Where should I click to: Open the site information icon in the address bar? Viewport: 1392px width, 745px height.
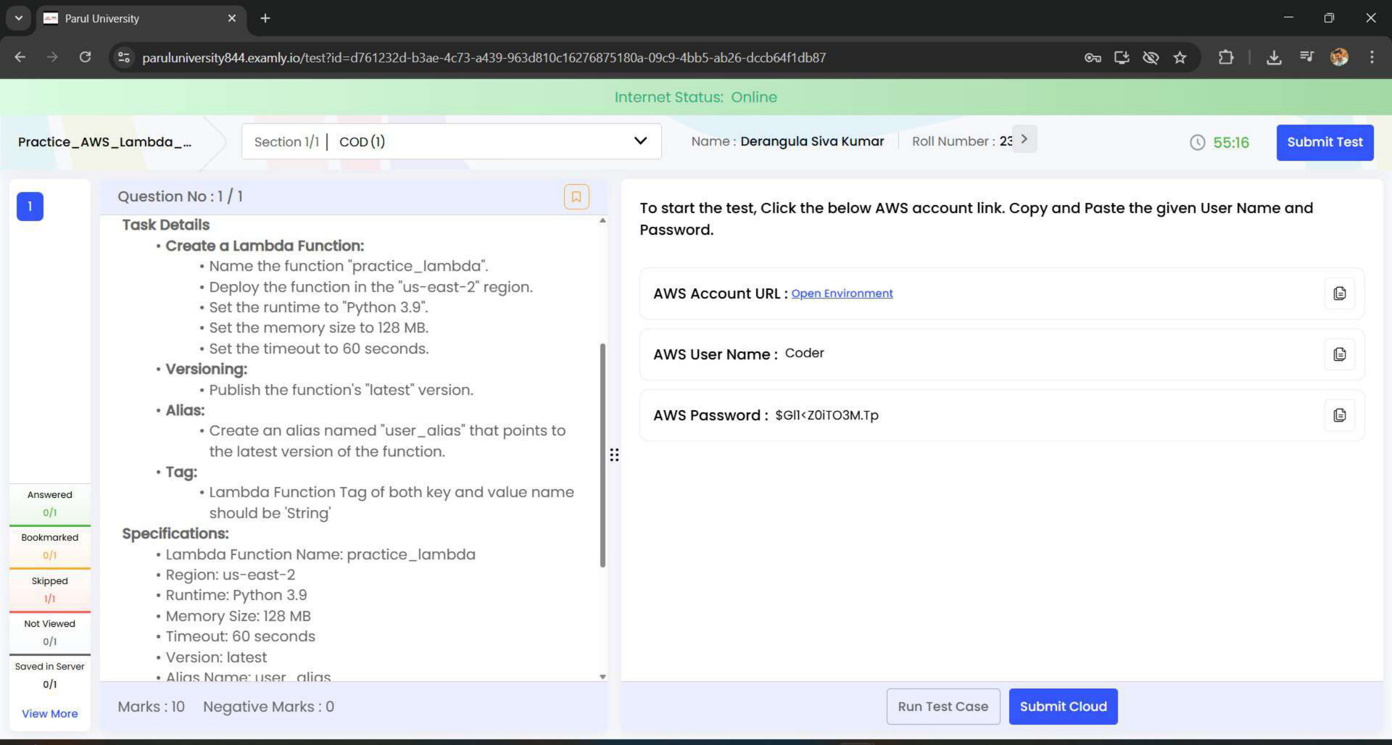(124, 57)
